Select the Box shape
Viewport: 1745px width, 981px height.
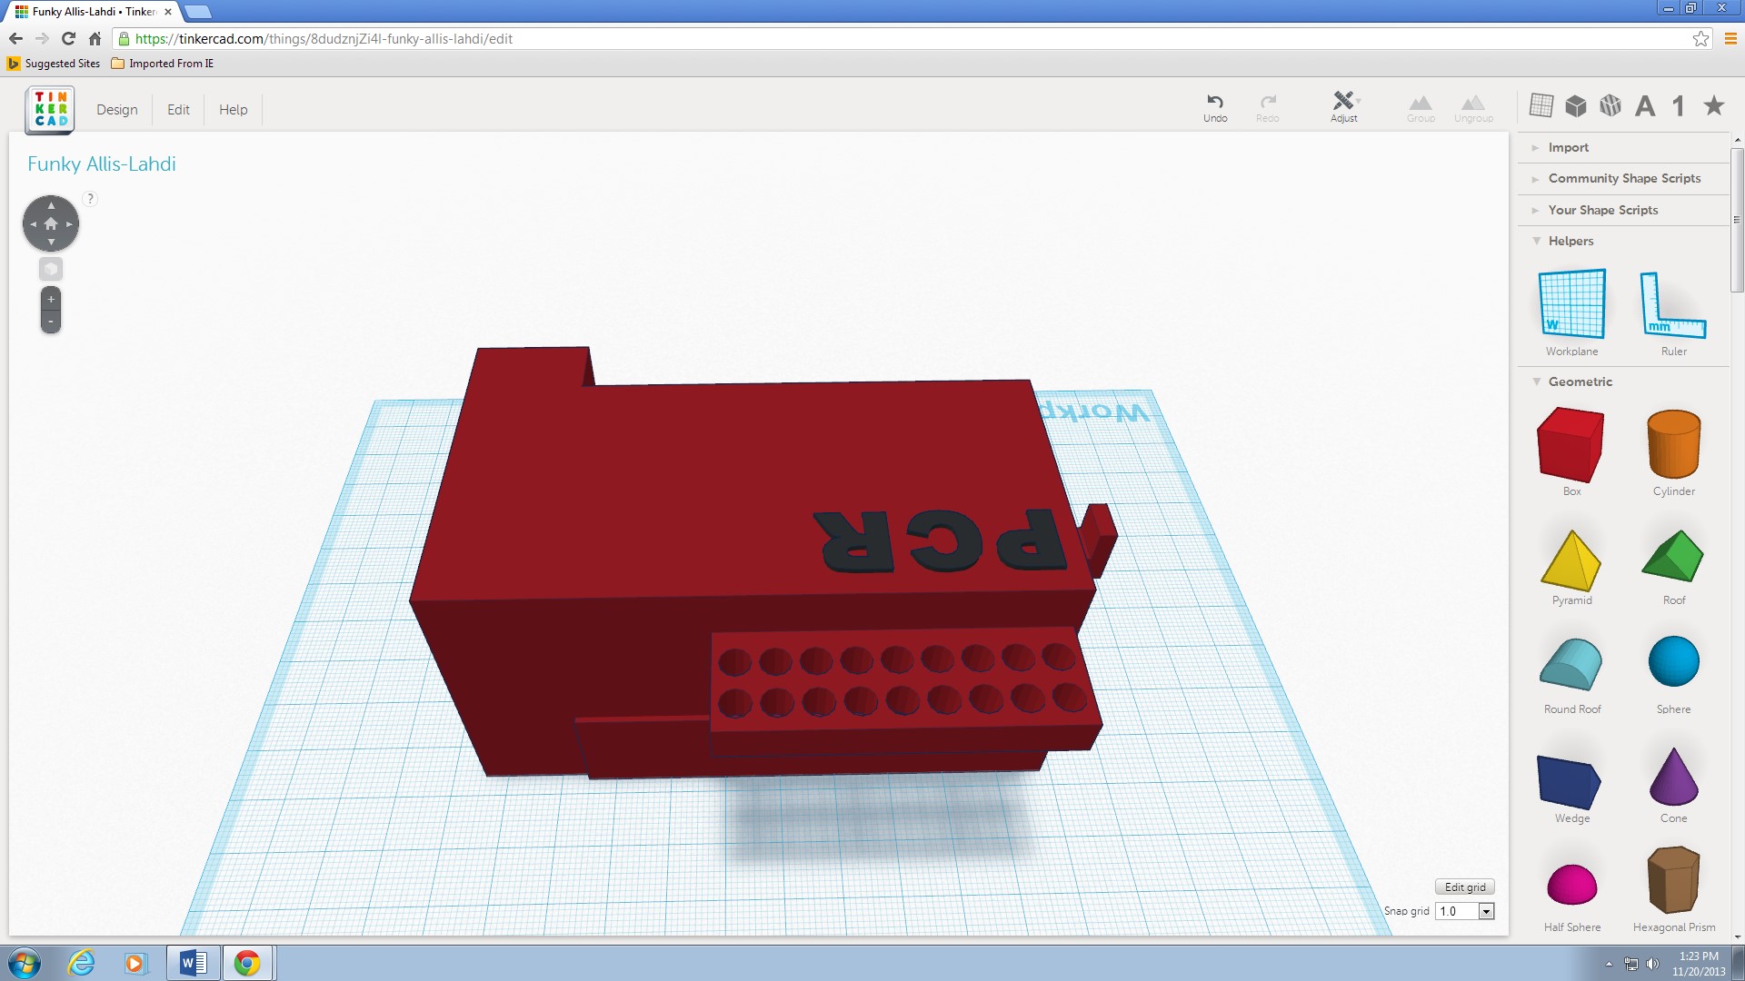coord(1570,445)
